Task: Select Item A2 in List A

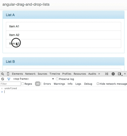Action: tap(63, 35)
